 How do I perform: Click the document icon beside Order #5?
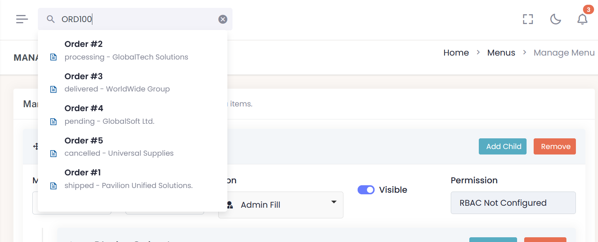point(54,153)
